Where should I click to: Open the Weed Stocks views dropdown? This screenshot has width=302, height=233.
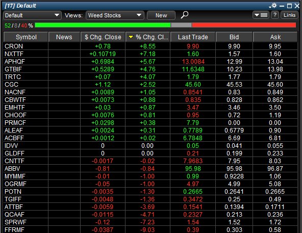(115, 15)
